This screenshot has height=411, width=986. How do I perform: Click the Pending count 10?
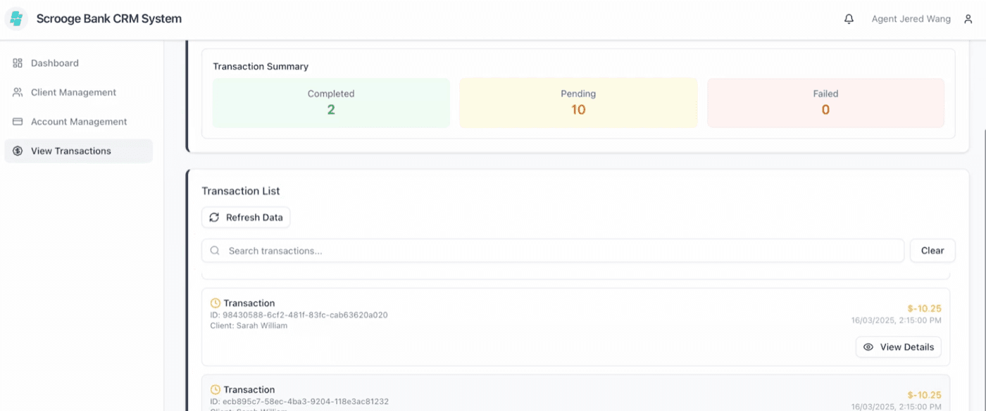coord(578,110)
